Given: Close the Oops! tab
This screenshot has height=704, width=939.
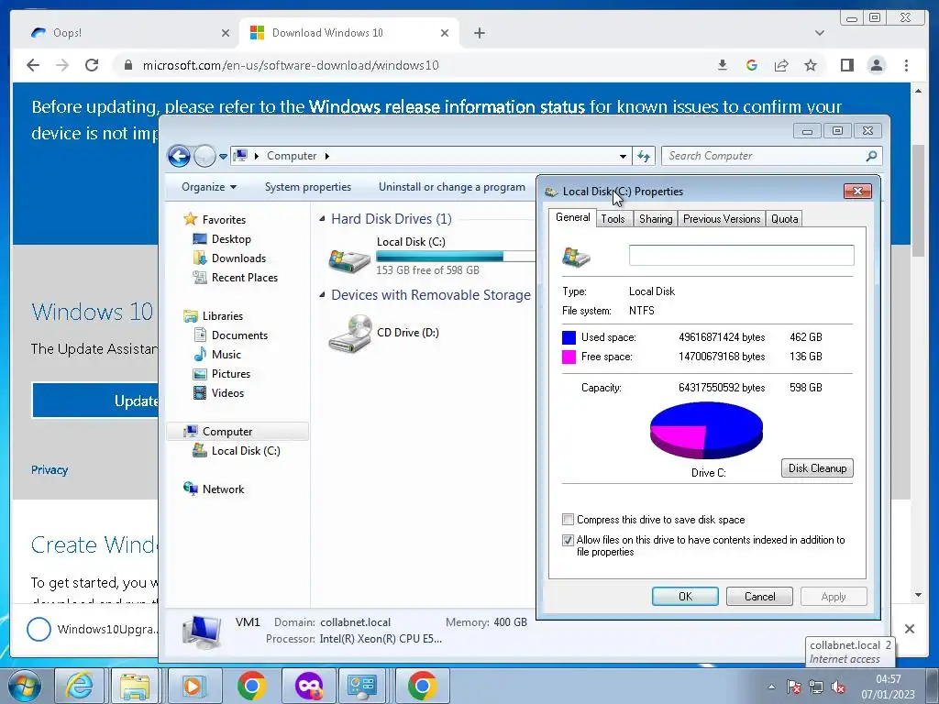Looking at the screenshot, I should pyautogui.click(x=226, y=33).
